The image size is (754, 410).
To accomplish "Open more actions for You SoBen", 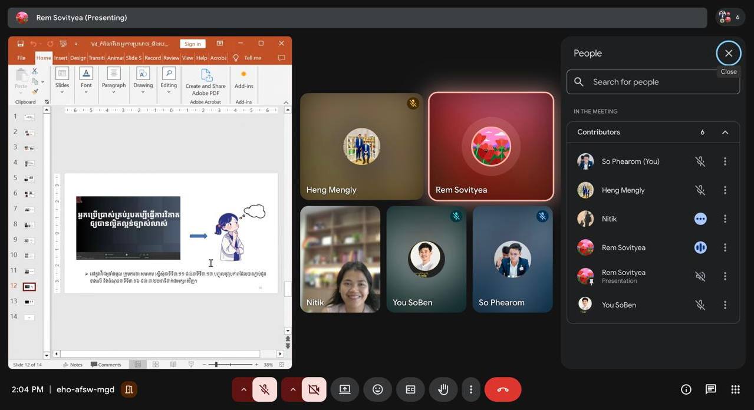I will 725,305.
